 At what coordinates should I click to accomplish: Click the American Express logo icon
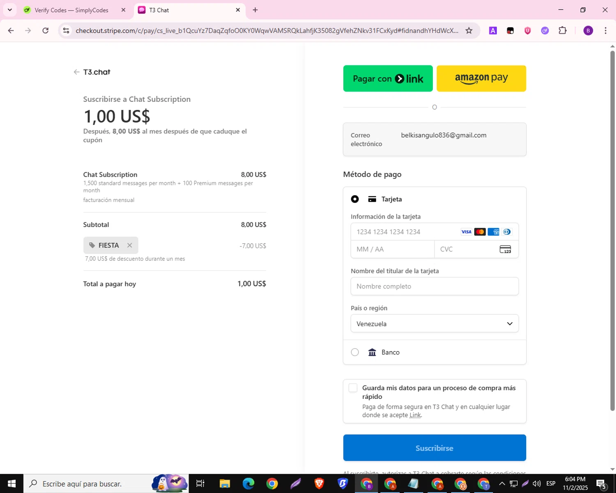(x=493, y=232)
